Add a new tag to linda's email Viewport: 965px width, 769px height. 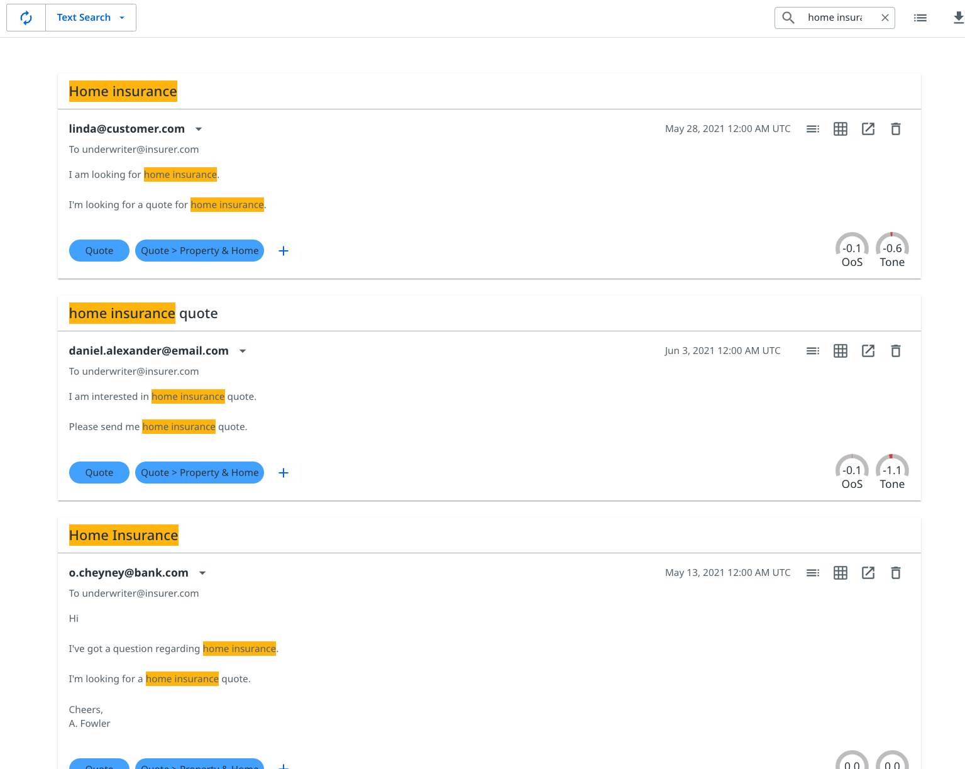tap(284, 250)
